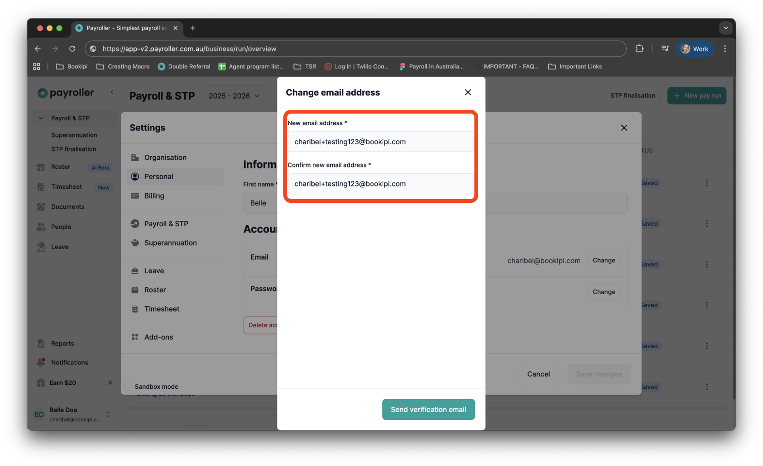Open the TSR bookmark folder

(305, 67)
